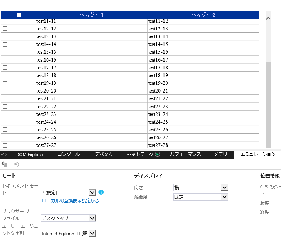Viewport: 281px width, 249px height.
Task: Check the box for row test24-24
Action: tap(5, 122)
